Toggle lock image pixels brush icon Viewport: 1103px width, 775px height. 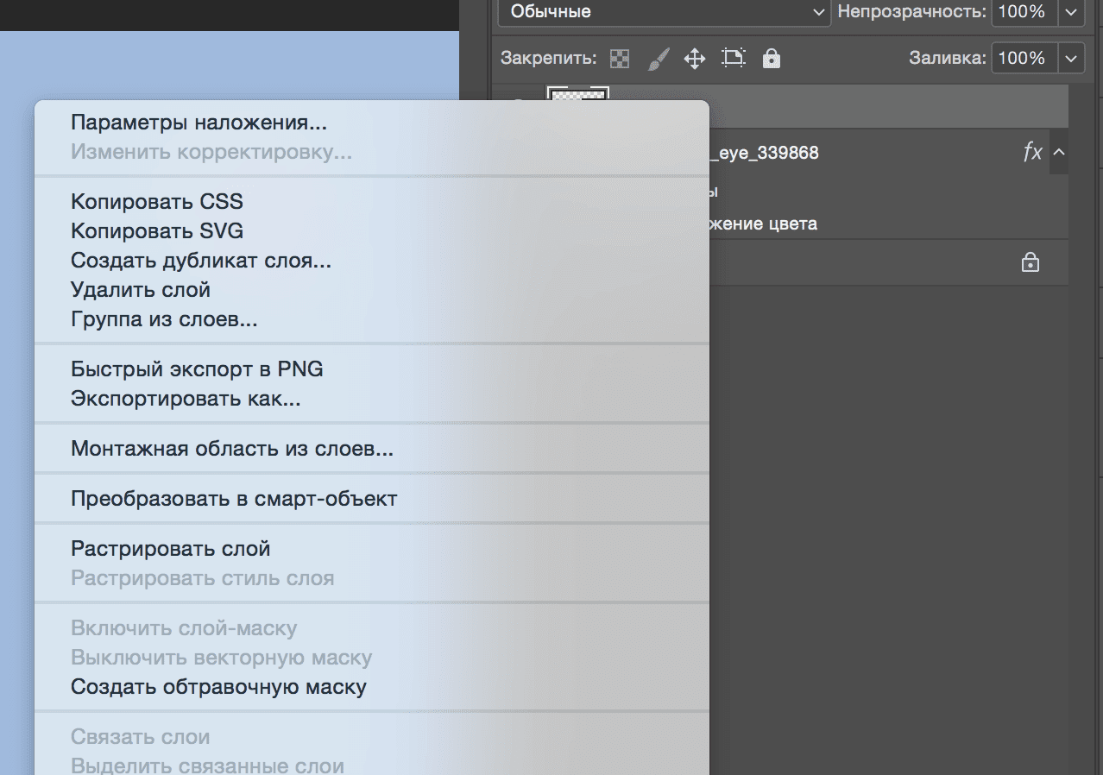point(658,59)
